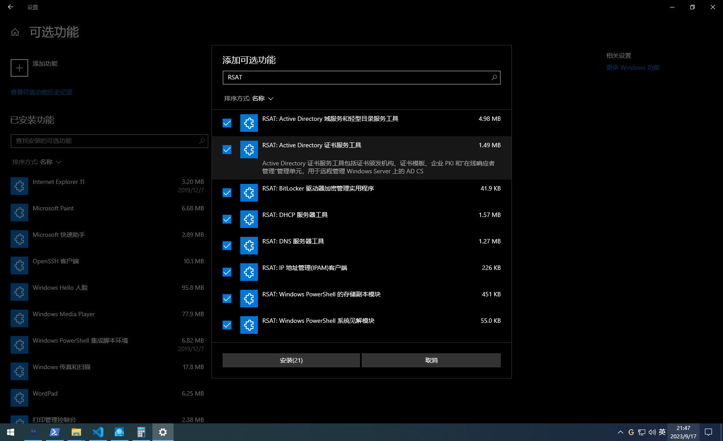Click the RSAT search input field
723x441 pixels.
(361, 78)
